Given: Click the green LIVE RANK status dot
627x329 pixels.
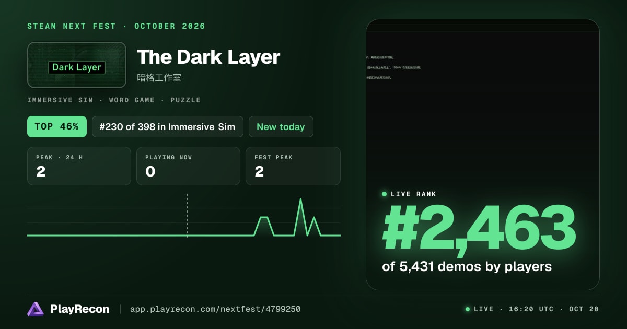Looking at the screenshot, I should pyautogui.click(x=385, y=194).
